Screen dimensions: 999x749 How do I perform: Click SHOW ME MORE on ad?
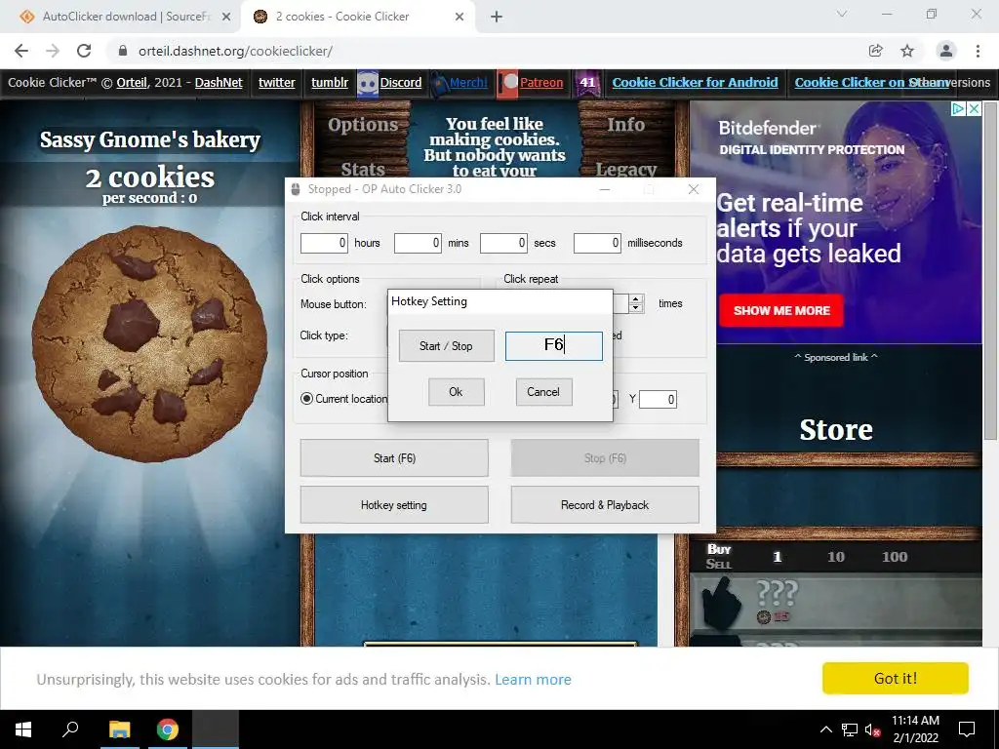(781, 311)
